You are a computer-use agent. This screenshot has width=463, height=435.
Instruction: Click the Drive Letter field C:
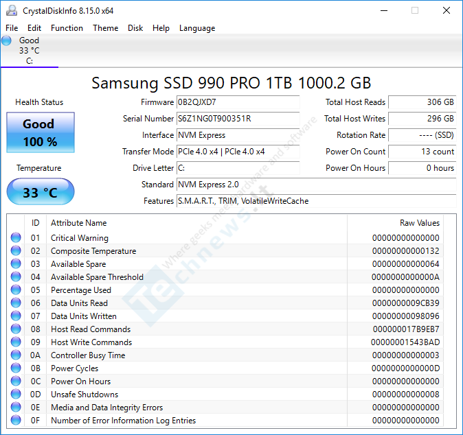tap(238, 168)
